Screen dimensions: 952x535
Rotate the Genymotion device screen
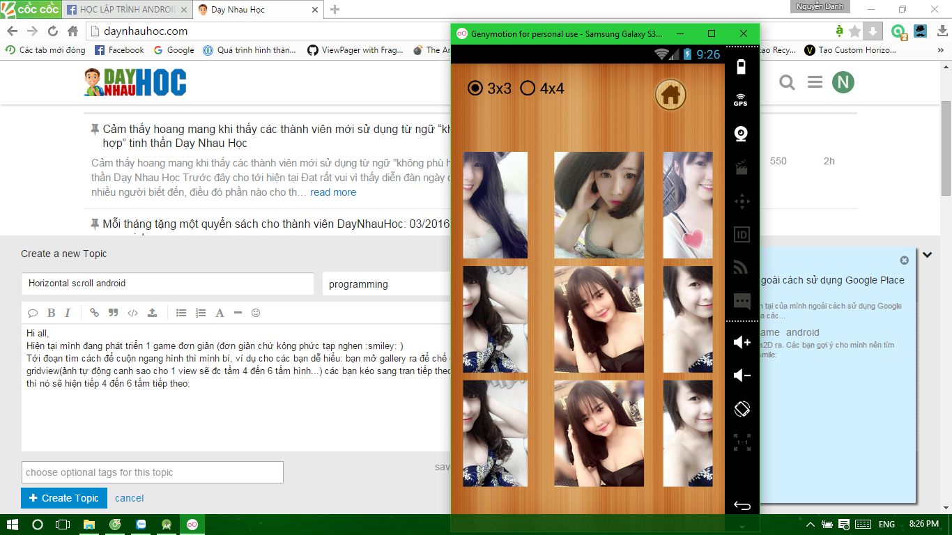pyautogui.click(x=742, y=409)
